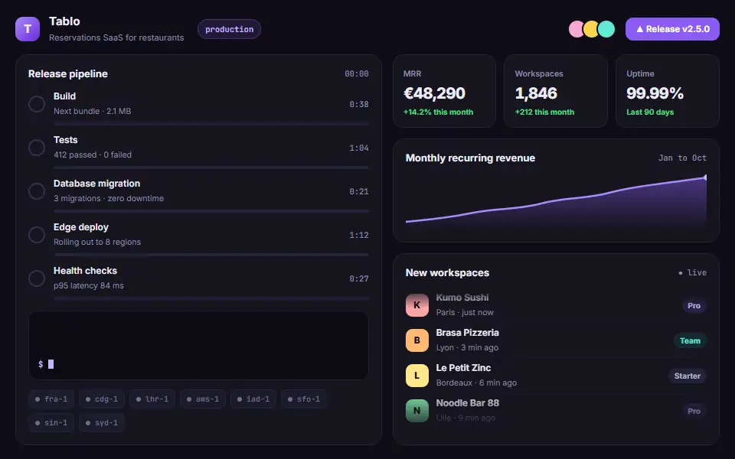735x459 pixels.
Task: Click the '412 passed · 0 failed' text
Action: coord(93,155)
